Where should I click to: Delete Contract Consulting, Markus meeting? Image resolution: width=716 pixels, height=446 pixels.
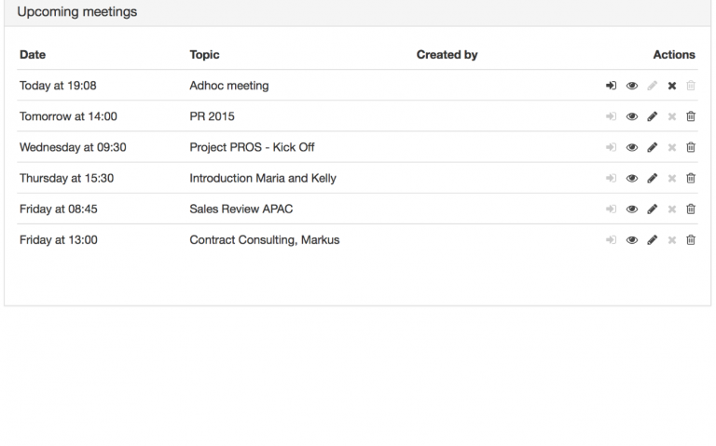(691, 240)
